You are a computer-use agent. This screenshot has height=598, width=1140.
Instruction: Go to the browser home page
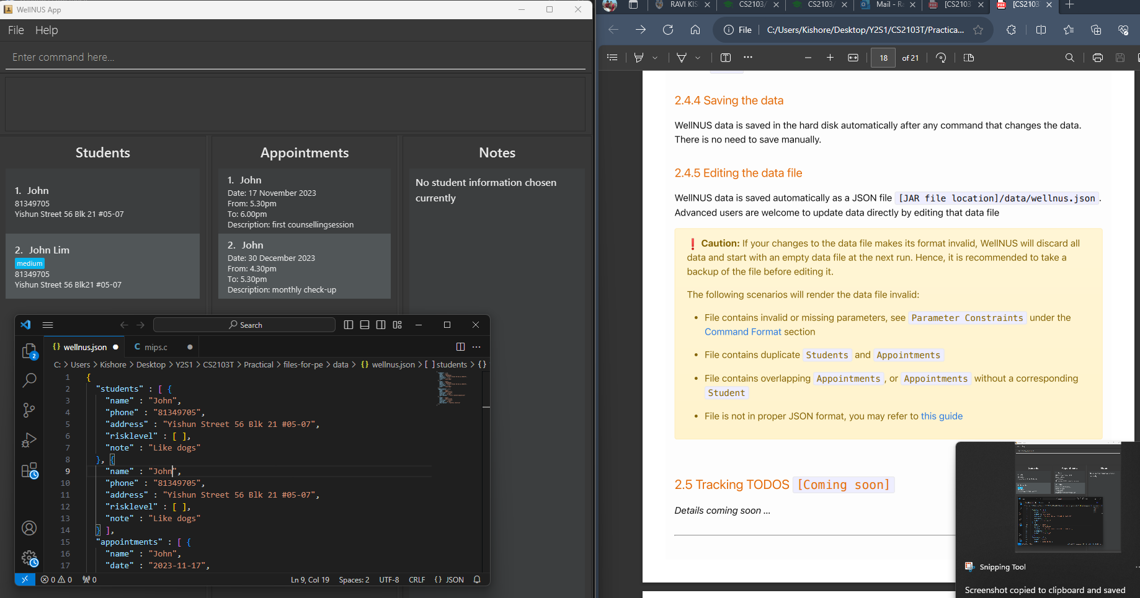[x=695, y=30]
